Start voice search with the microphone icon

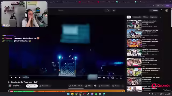[114, 10]
